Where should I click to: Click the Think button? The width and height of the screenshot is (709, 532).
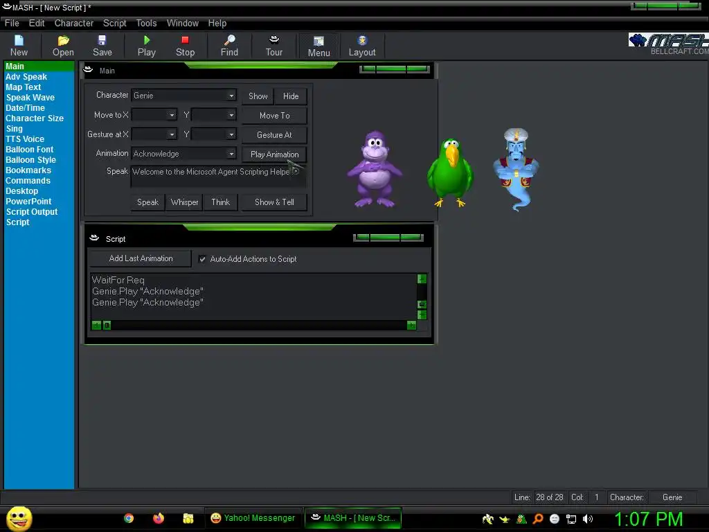(x=221, y=202)
